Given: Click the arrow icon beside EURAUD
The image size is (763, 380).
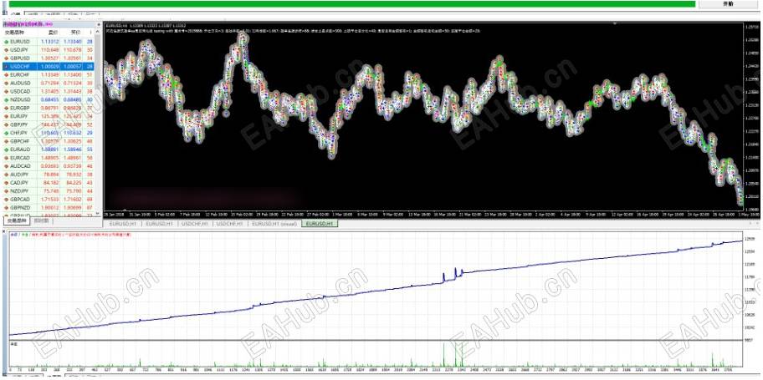Looking at the screenshot, I should click(6, 149).
